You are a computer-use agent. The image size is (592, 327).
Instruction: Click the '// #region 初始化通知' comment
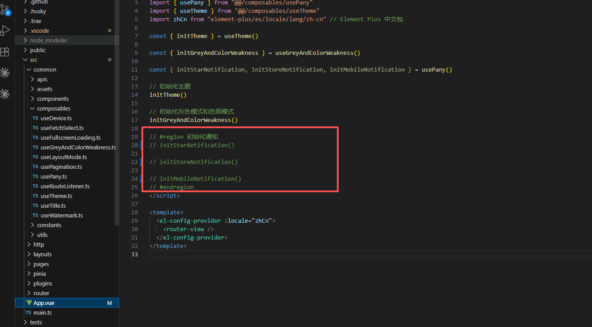(183, 137)
